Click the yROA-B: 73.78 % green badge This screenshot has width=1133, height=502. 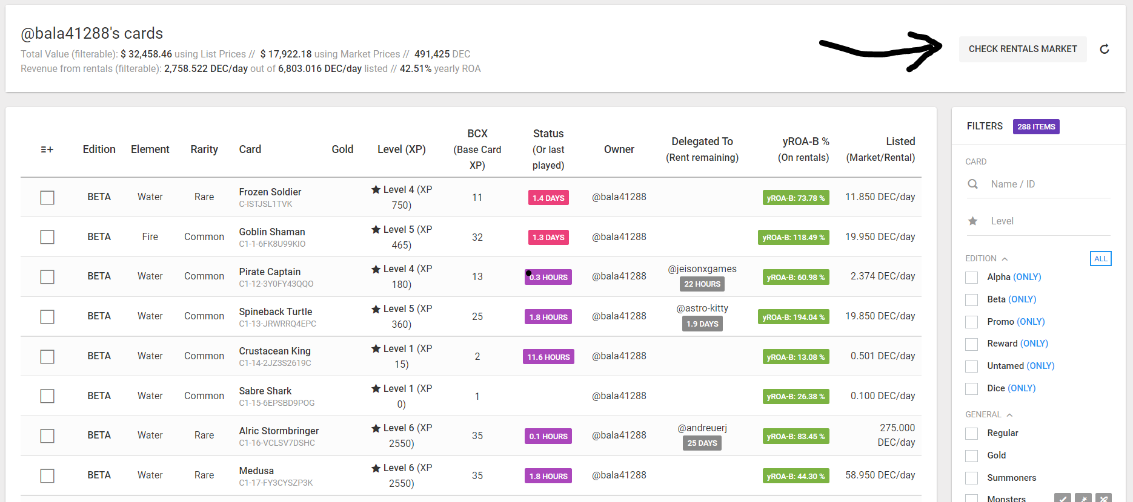click(x=796, y=198)
